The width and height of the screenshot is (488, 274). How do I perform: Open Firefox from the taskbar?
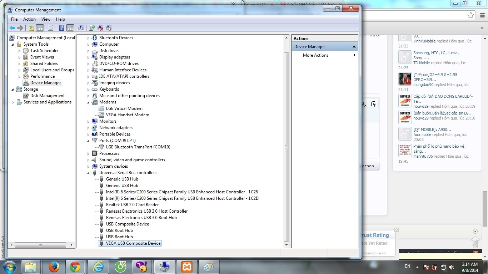point(54,267)
